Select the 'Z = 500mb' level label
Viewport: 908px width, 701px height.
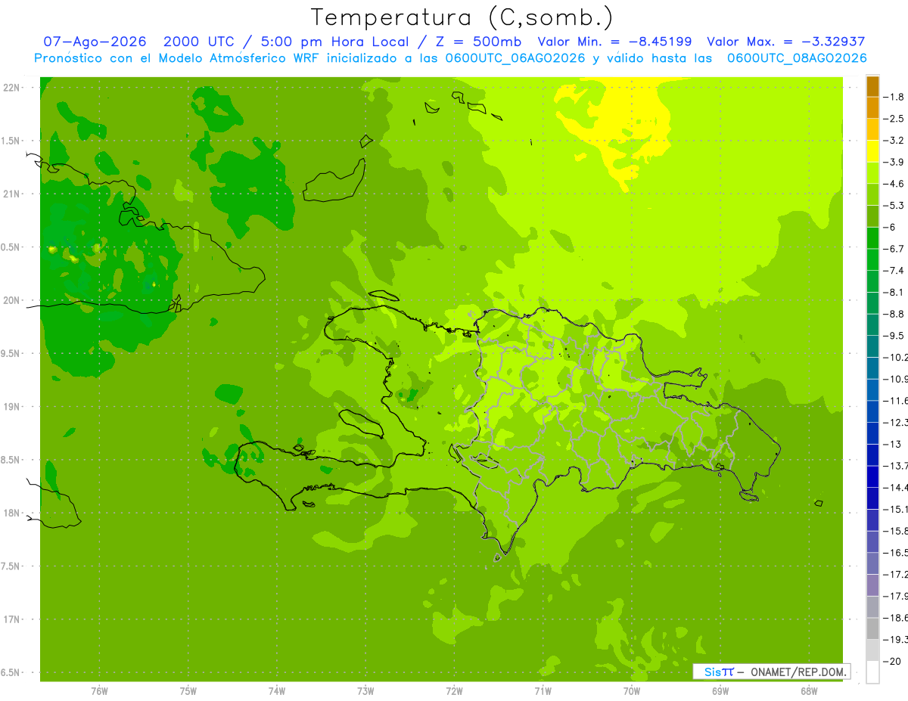478,42
